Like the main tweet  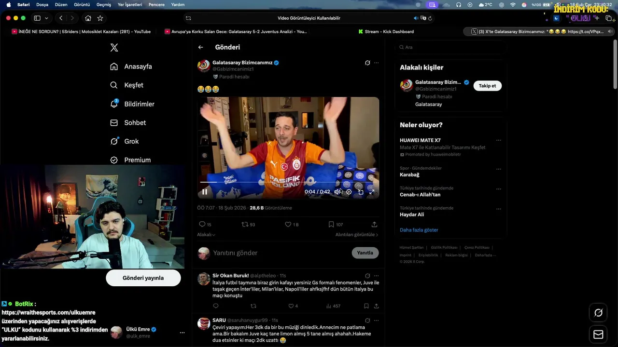pyautogui.click(x=291, y=225)
